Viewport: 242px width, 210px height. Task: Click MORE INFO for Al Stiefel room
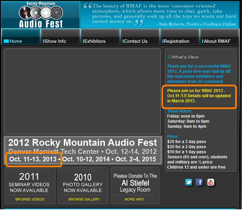coord(134,199)
